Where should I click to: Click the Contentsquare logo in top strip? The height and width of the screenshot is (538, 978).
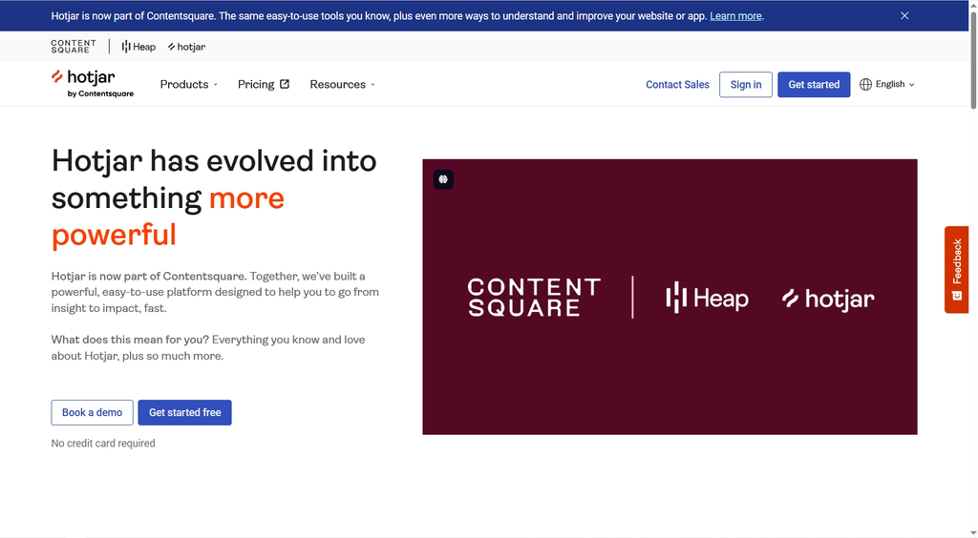[74, 46]
